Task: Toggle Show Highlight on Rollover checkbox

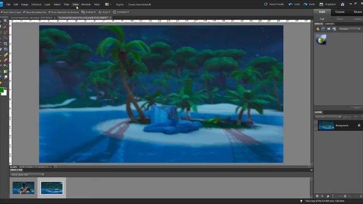Action: coord(49,12)
